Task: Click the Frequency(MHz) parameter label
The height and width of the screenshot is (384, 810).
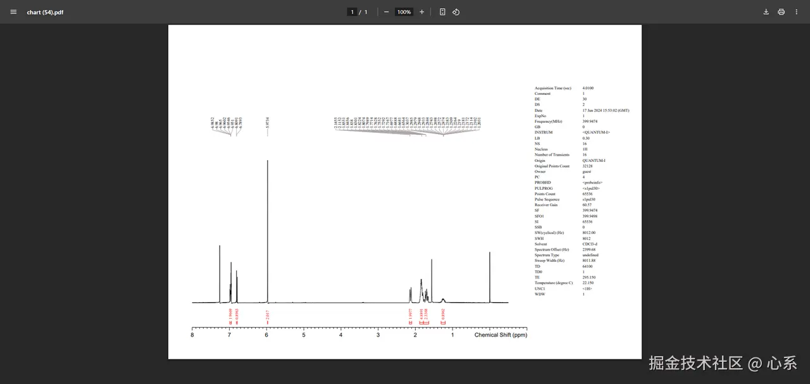Action: [x=548, y=121]
